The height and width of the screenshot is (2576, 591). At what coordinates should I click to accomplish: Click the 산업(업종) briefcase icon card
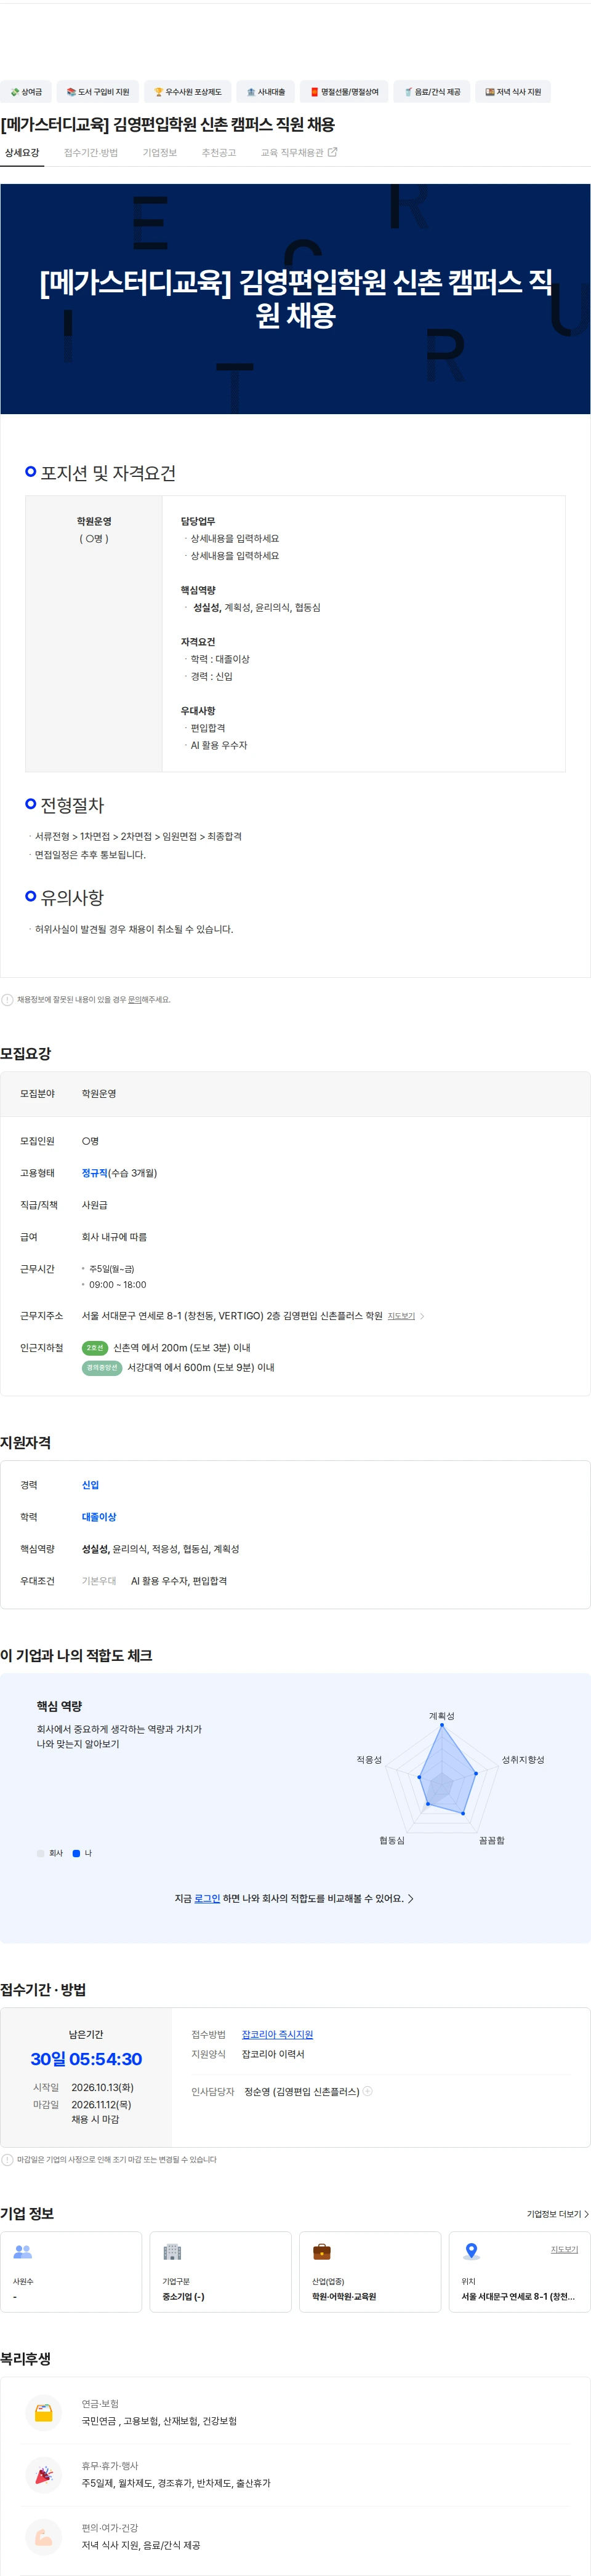tap(370, 2272)
